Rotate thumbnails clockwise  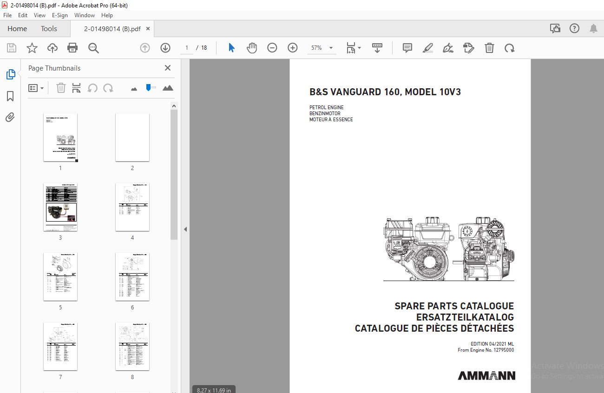tap(108, 88)
